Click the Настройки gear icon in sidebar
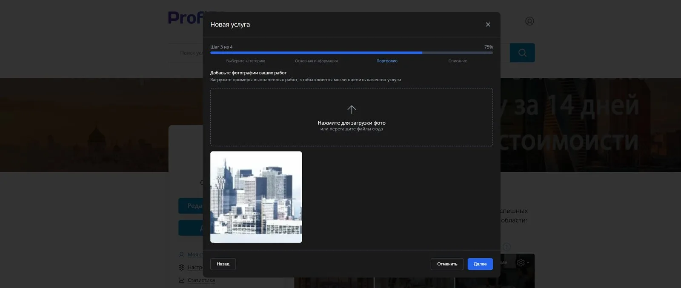 tap(182, 268)
